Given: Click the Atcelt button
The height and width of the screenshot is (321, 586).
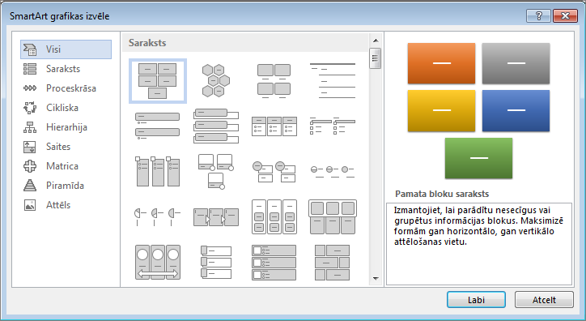Looking at the screenshot, I should click(x=544, y=300).
